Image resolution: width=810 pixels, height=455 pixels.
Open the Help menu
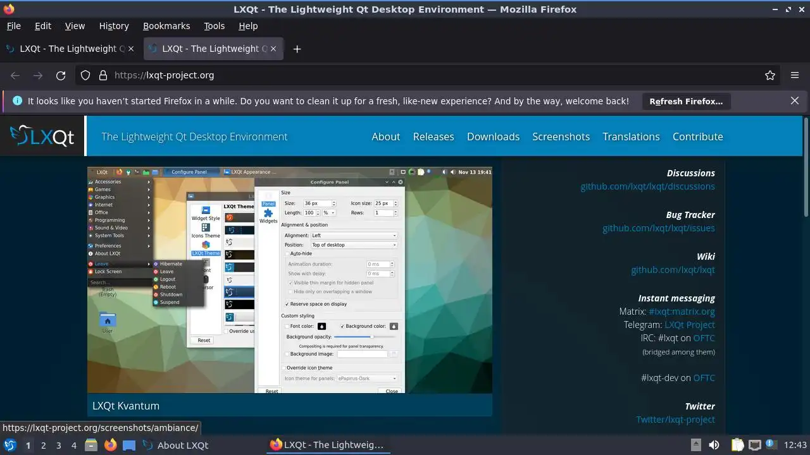point(248,26)
